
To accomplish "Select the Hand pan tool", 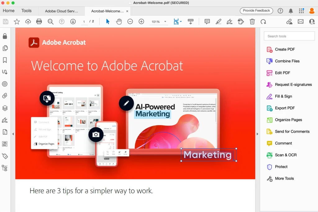I will 119,21.
